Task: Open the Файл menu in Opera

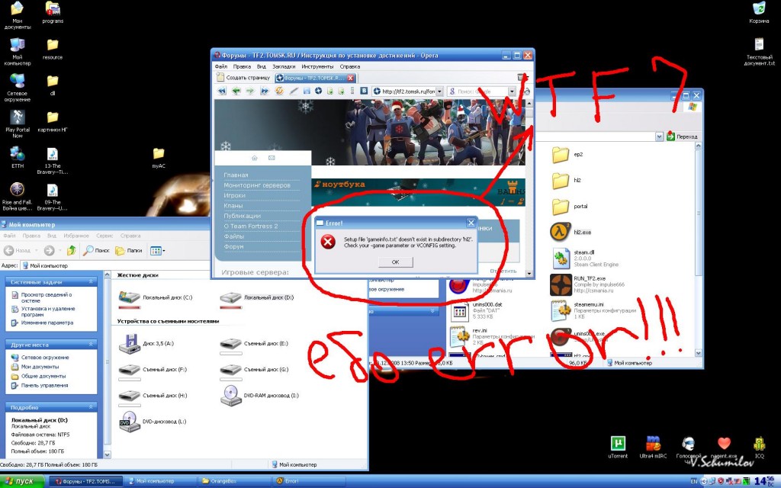Action: 220,66
